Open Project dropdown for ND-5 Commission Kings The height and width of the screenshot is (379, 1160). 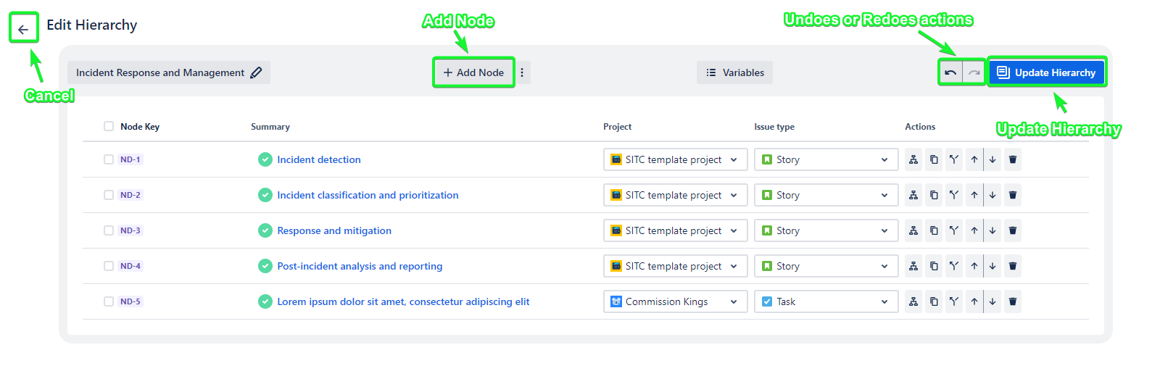(675, 301)
